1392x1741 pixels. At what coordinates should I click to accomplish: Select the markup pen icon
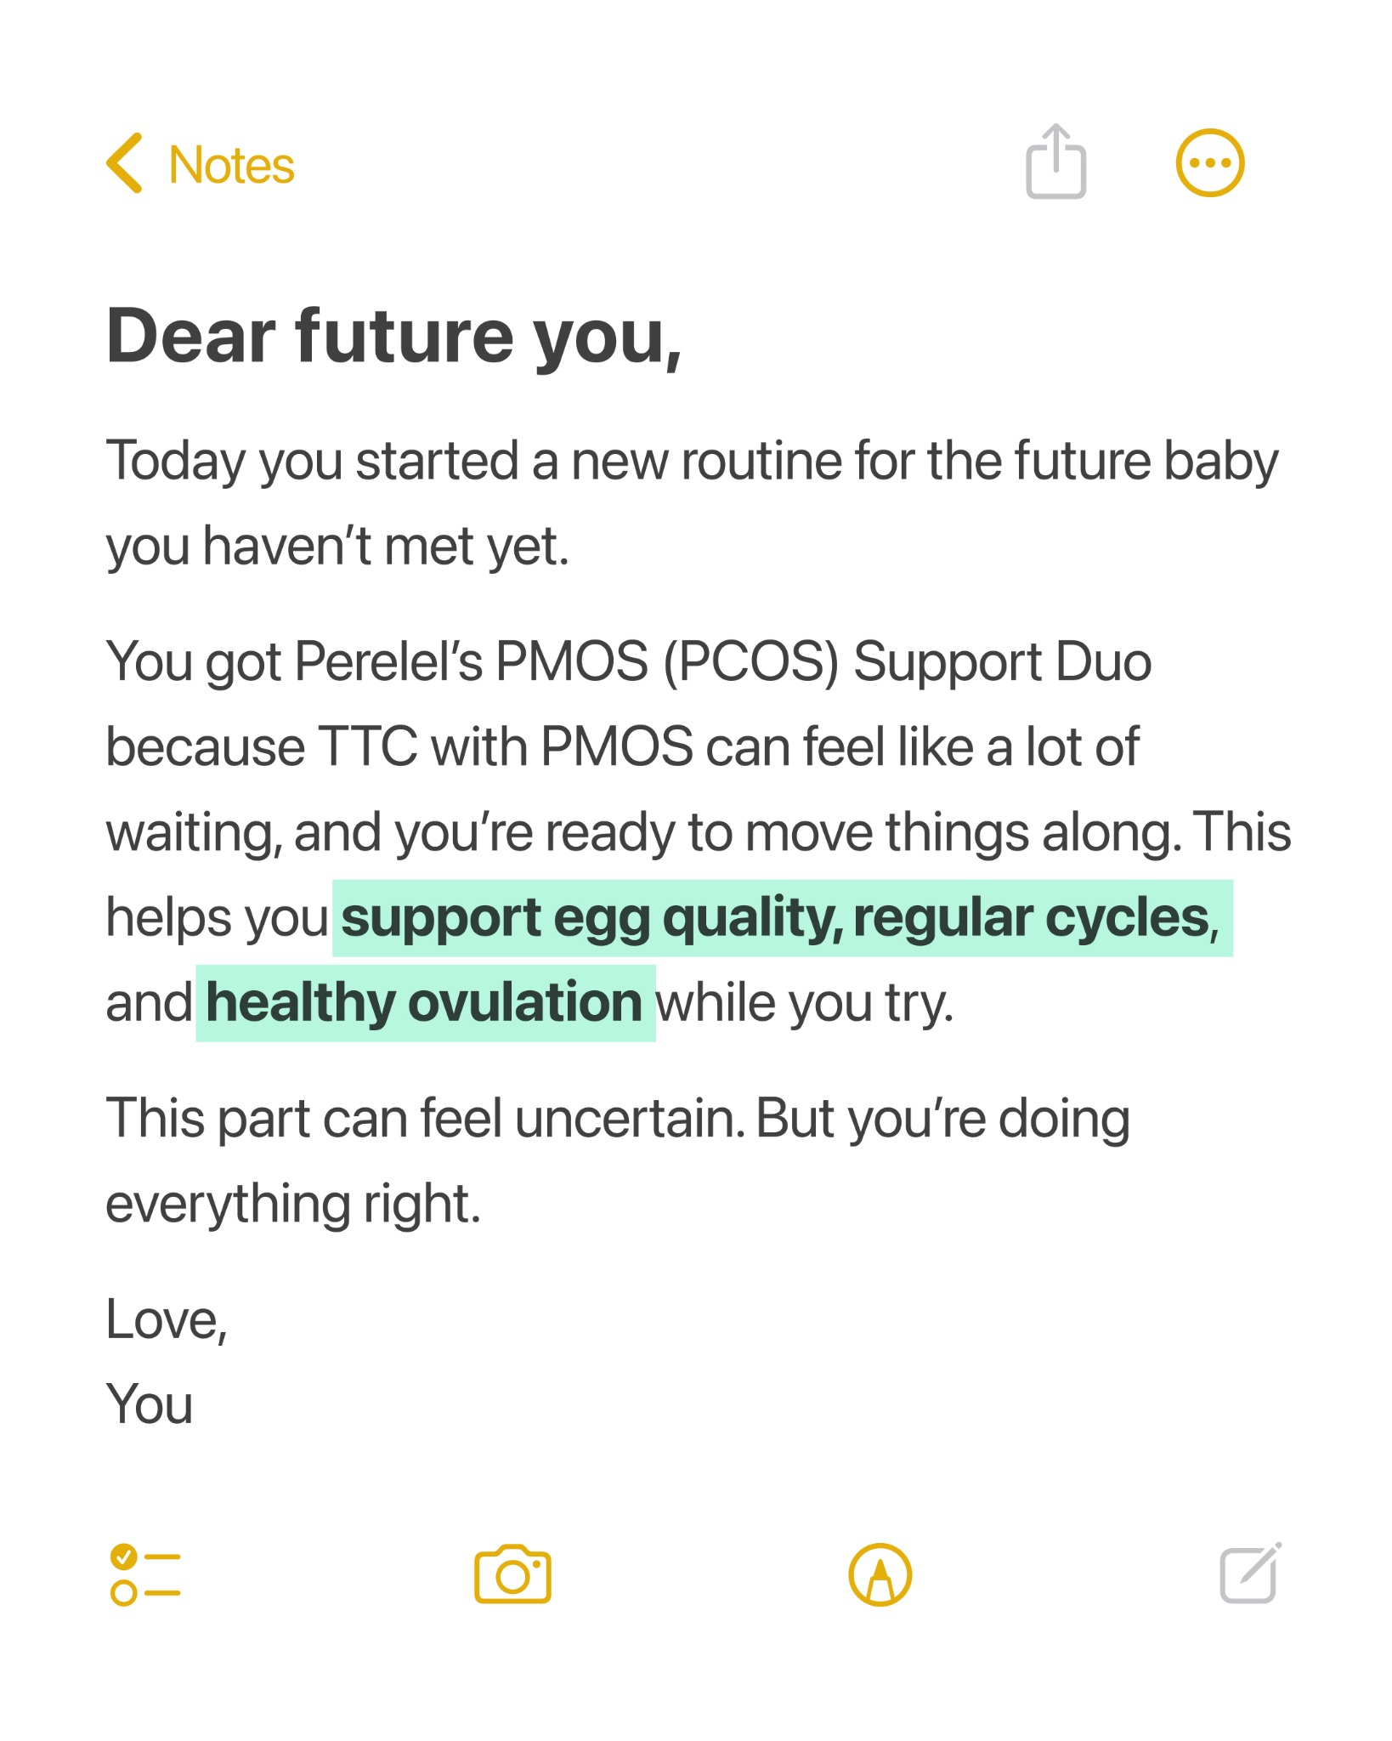pyautogui.click(x=880, y=1574)
